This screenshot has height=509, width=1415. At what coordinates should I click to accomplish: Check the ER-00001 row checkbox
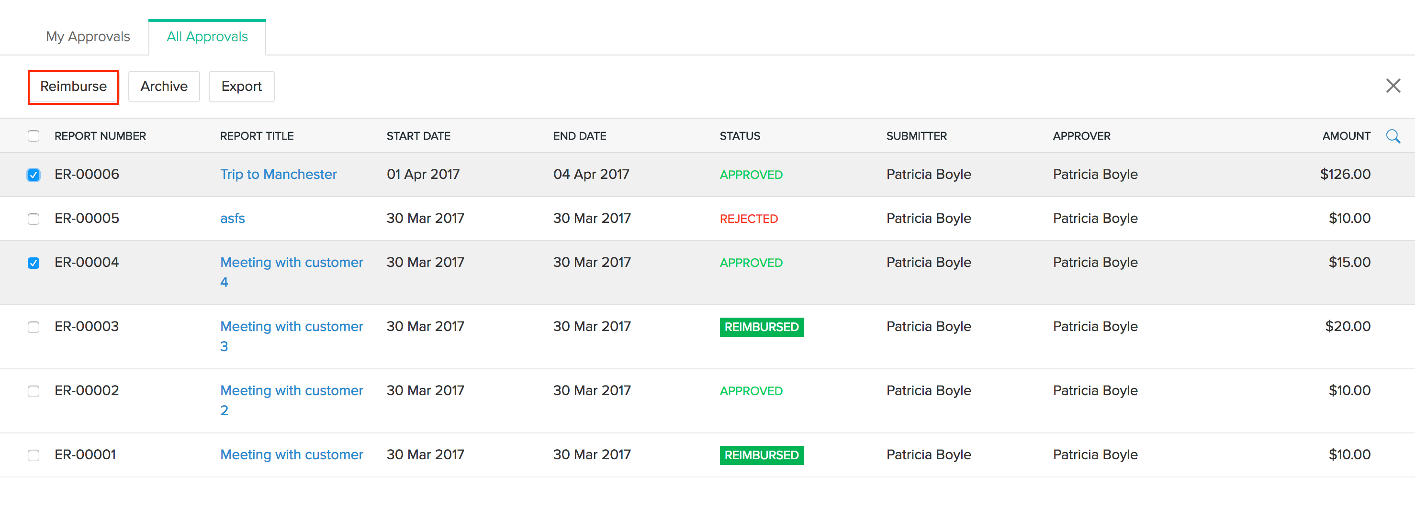34,454
